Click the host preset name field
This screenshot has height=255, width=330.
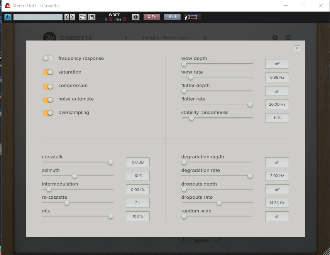coord(38,17)
